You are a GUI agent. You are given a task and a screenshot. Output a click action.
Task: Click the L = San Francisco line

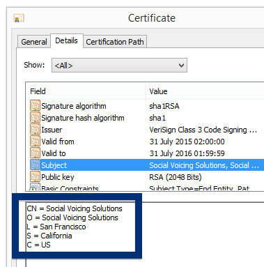point(56,227)
